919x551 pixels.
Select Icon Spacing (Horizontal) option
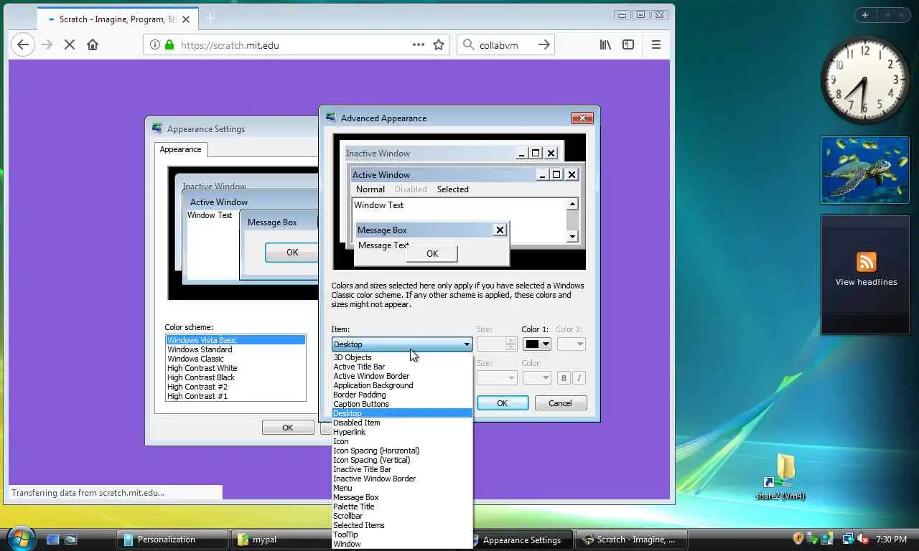click(x=402, y=451)
